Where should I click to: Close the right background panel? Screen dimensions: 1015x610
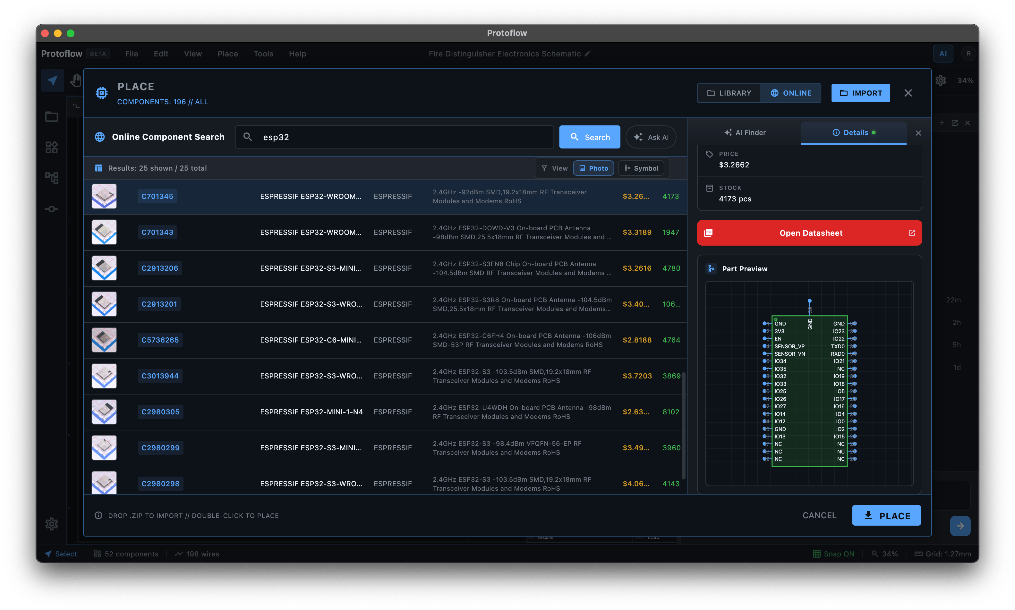(x=967, y=123)
